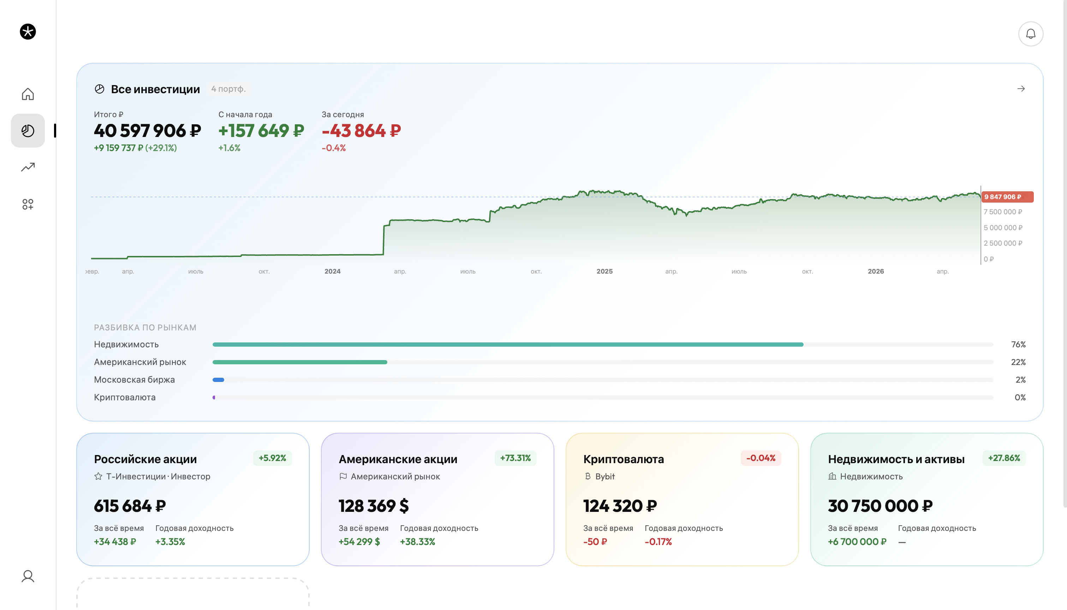Open the Недвижимость и активы portfolio card
The height and width of the screenshot is (610, 1067).
(x=927, y=500)
